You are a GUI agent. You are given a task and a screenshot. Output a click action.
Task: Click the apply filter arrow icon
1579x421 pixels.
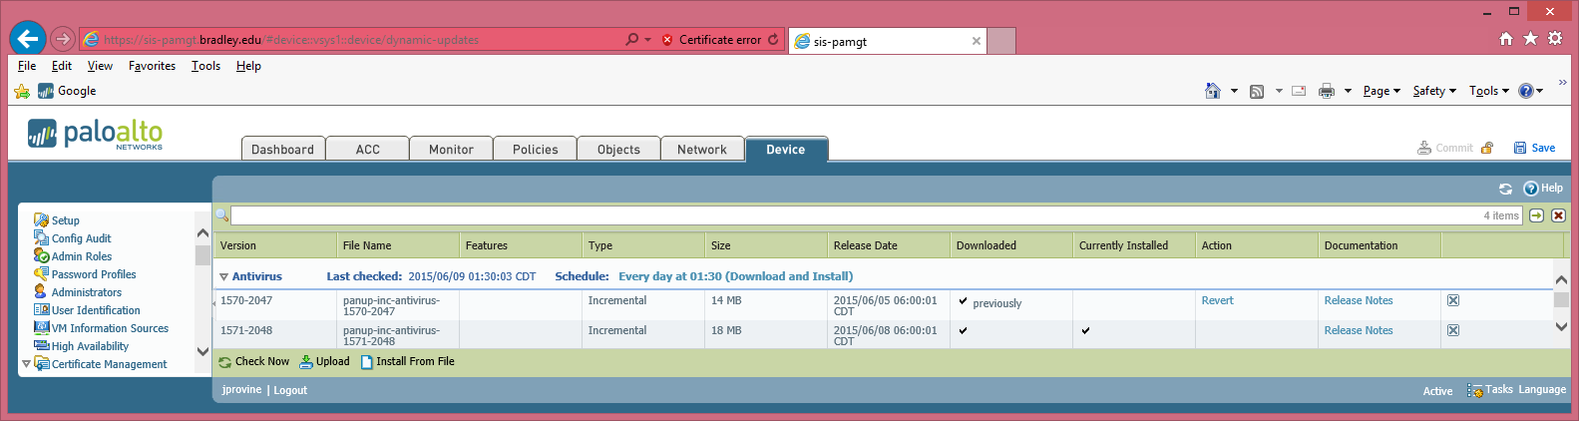[x=1537, y=215]
